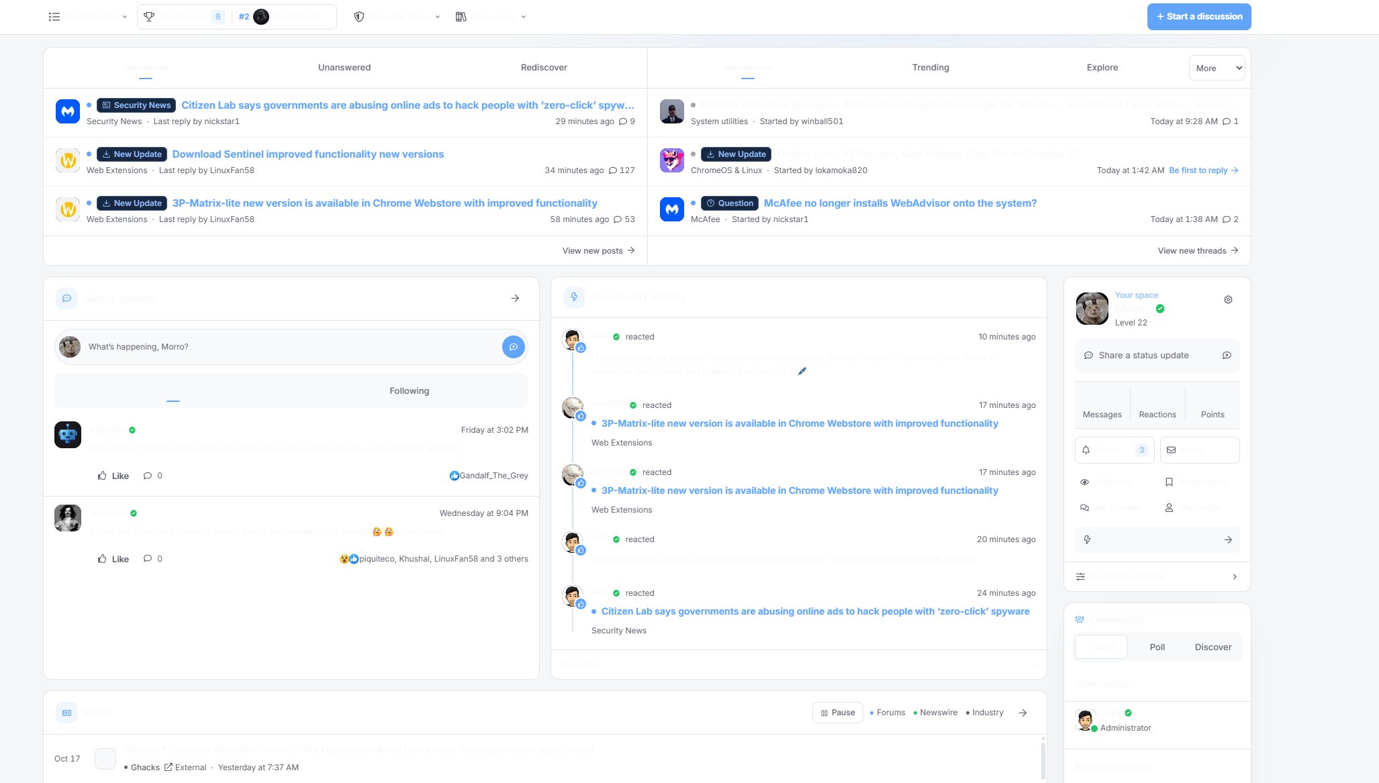Open the Explore tab
The image size is (1379, 783).
[x=1102, y=67]
